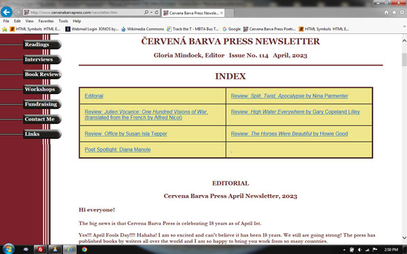Click the INDEX heading text
This screenshot has height=254, width=407.
click(x=231, y=77)
